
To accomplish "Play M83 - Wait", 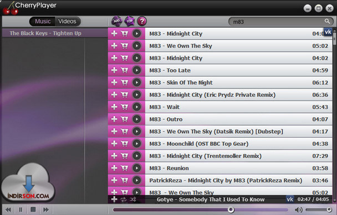I will point(137,107).
